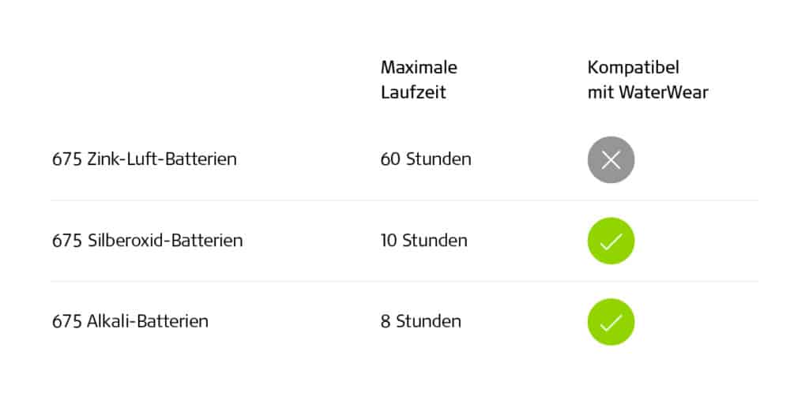Click the white tick in Silberoxid row circle

pyautogui.click(x=611, y=241)
